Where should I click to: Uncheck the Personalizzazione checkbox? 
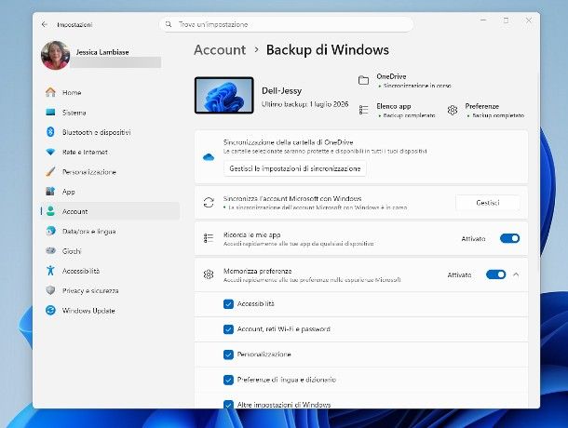pyautogui.click(x=228, y=354)
